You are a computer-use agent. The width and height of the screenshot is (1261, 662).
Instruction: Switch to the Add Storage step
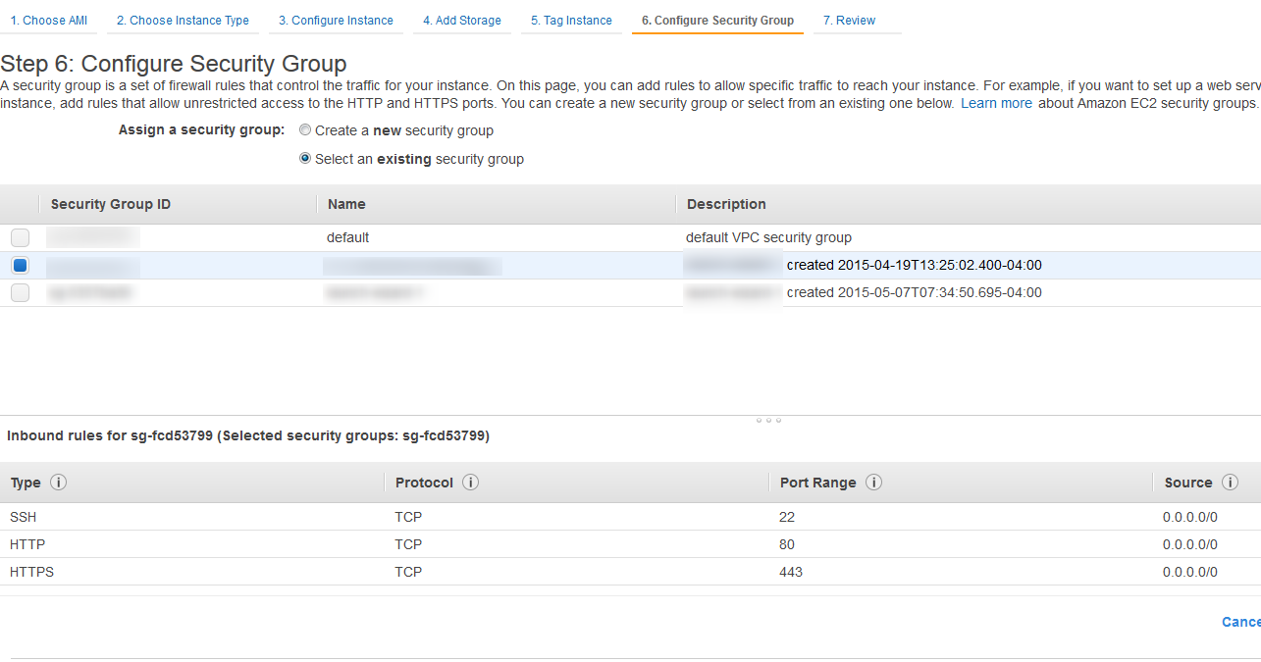coord(461,20)
